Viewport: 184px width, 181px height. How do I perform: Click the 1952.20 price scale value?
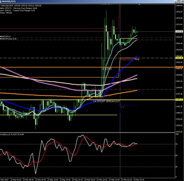point(179,81)
